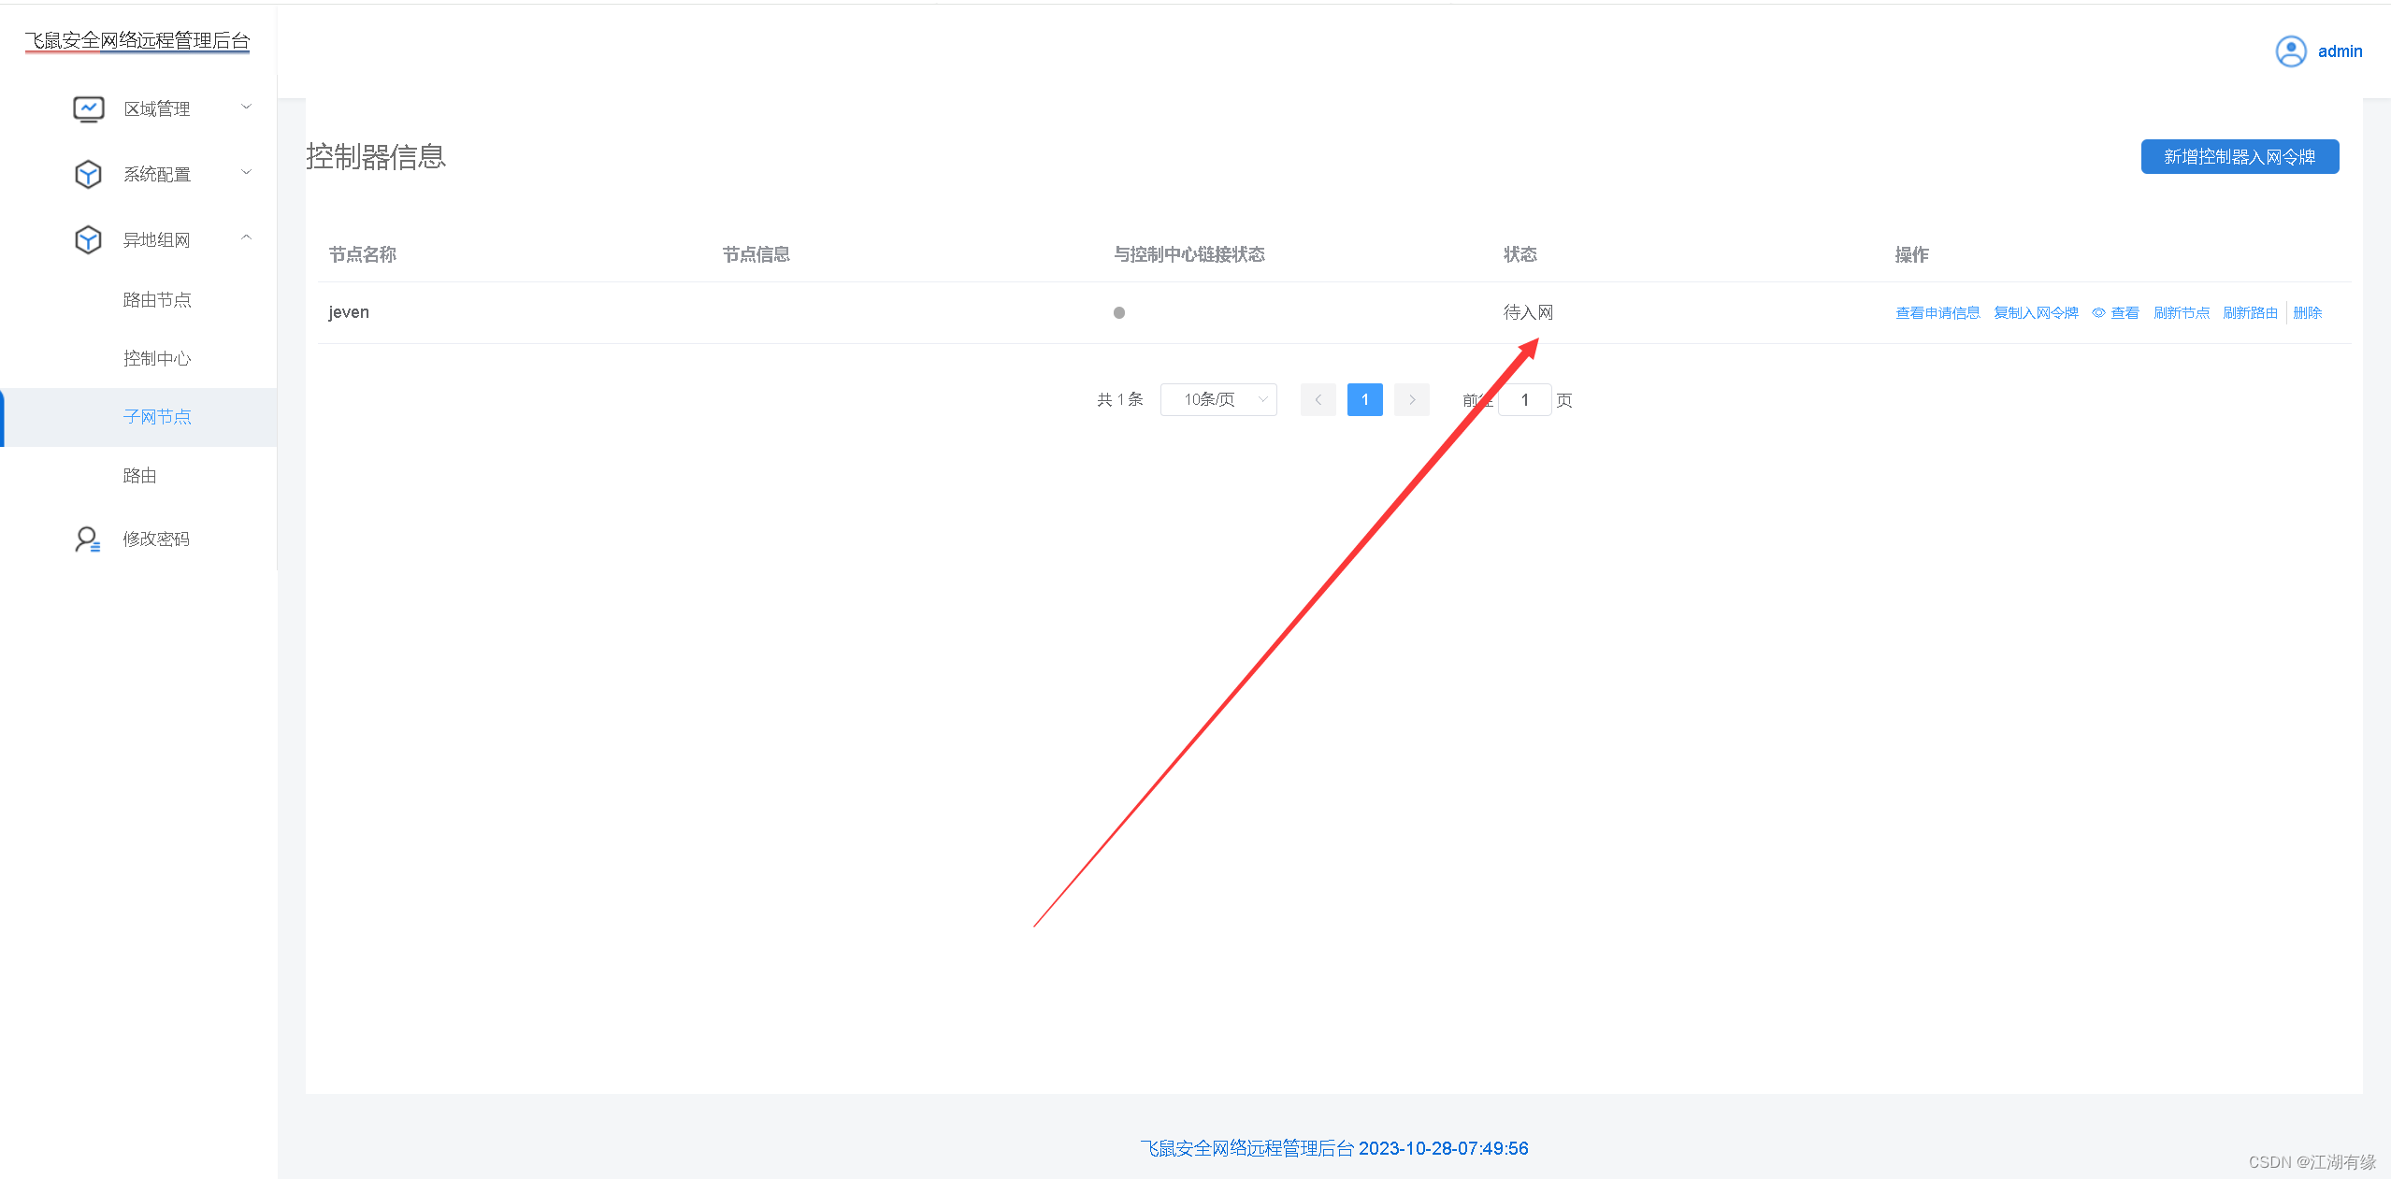Open the 路由节点 menu item
The height and width of the screenshot is (1179, 2391).
pyautogui.click(x=157, y=300)
